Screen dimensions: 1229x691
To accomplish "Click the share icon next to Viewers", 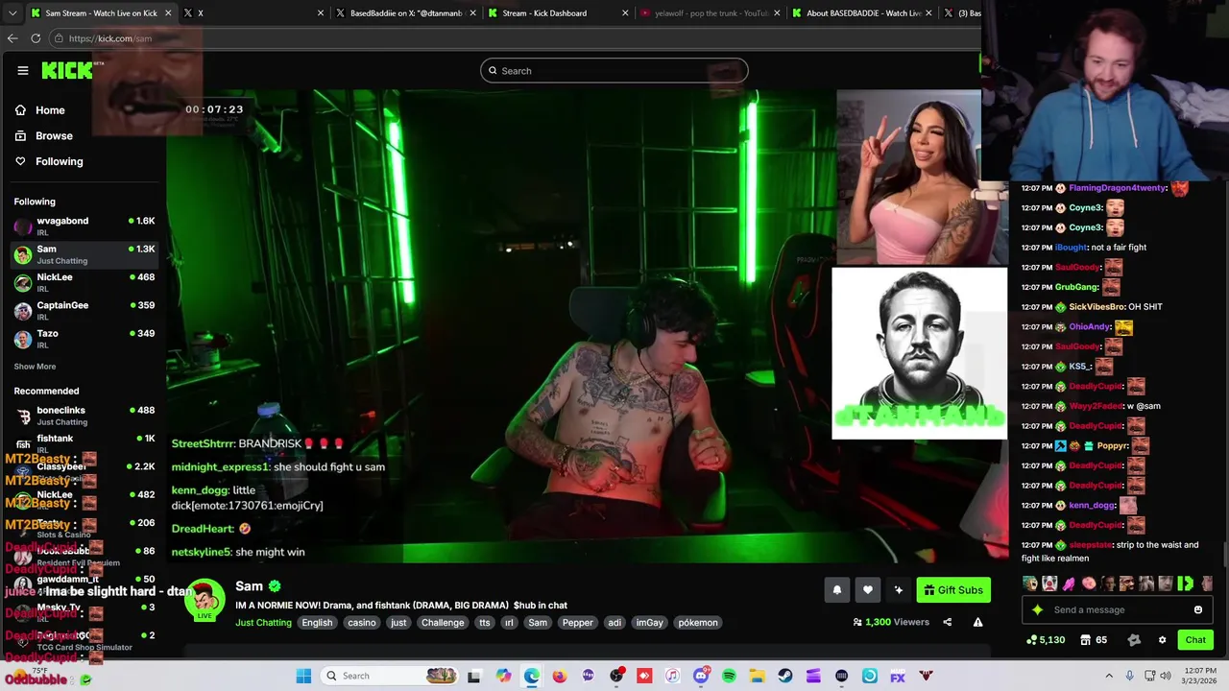I will click(947, 622).
